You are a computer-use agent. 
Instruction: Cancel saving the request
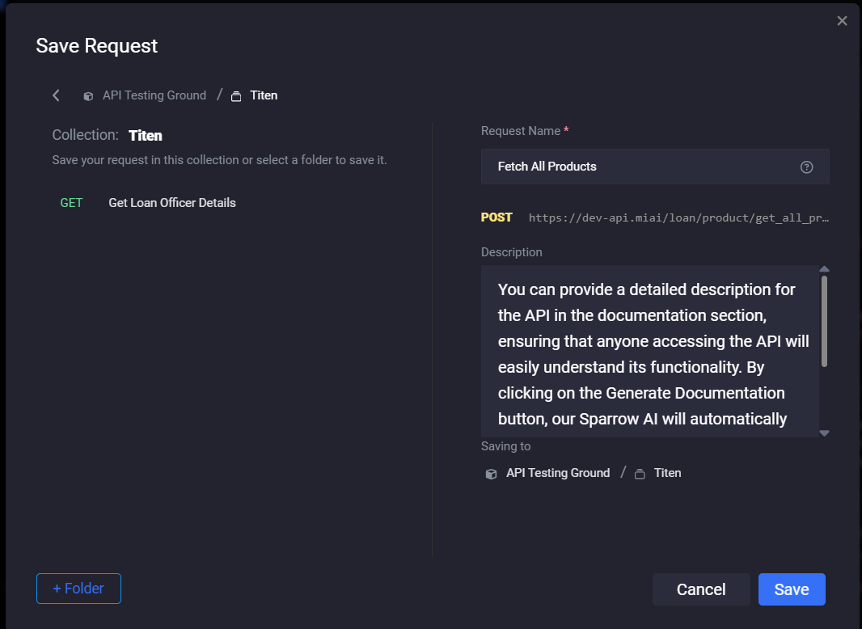(x=700, y=589)
